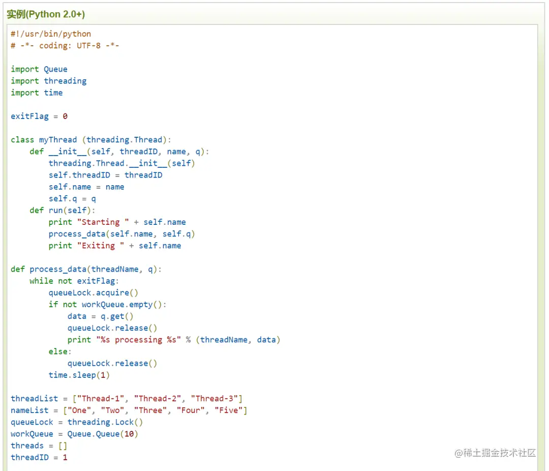This screenshot has height=471, width=549.
Task: Click the 'self.q = q' line
Action: (x=72, y=199)
